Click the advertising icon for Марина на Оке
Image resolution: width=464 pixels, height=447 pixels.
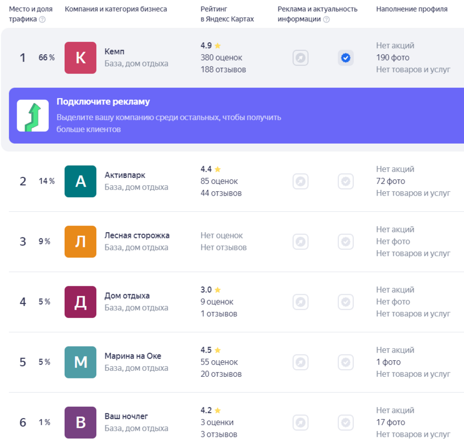pyautogui.click(x=301, y=362)
